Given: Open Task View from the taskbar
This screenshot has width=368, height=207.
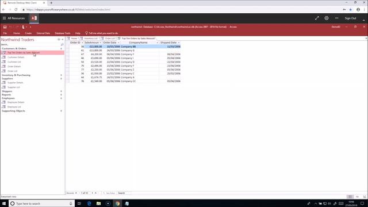Looking at the screenshot, I should click(79, 204).
